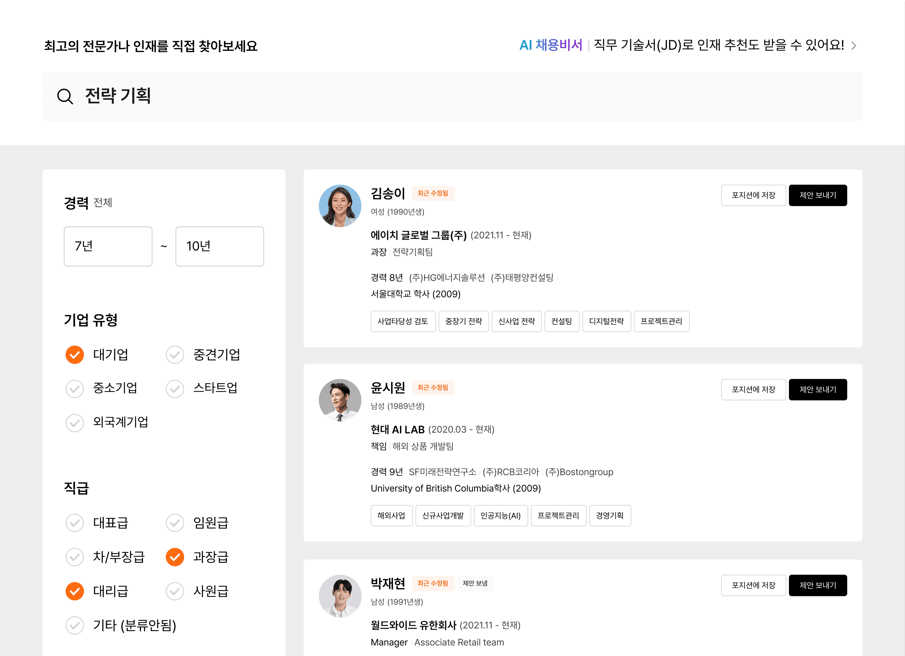Check the 스타트업 company type

tap(175, 389)
